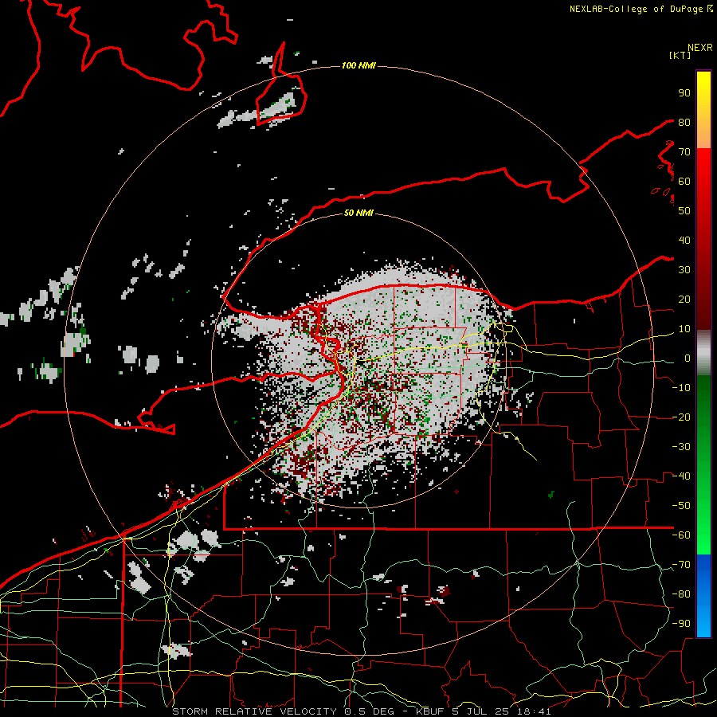Click the 0 value on velocity scale

pos(688,358)
